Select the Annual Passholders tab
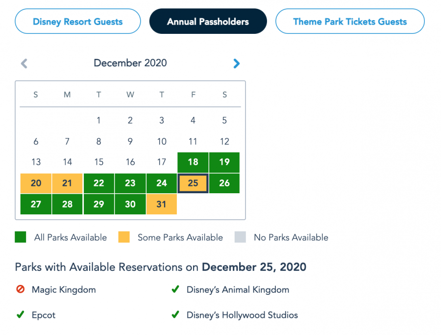 coord(208,22)
